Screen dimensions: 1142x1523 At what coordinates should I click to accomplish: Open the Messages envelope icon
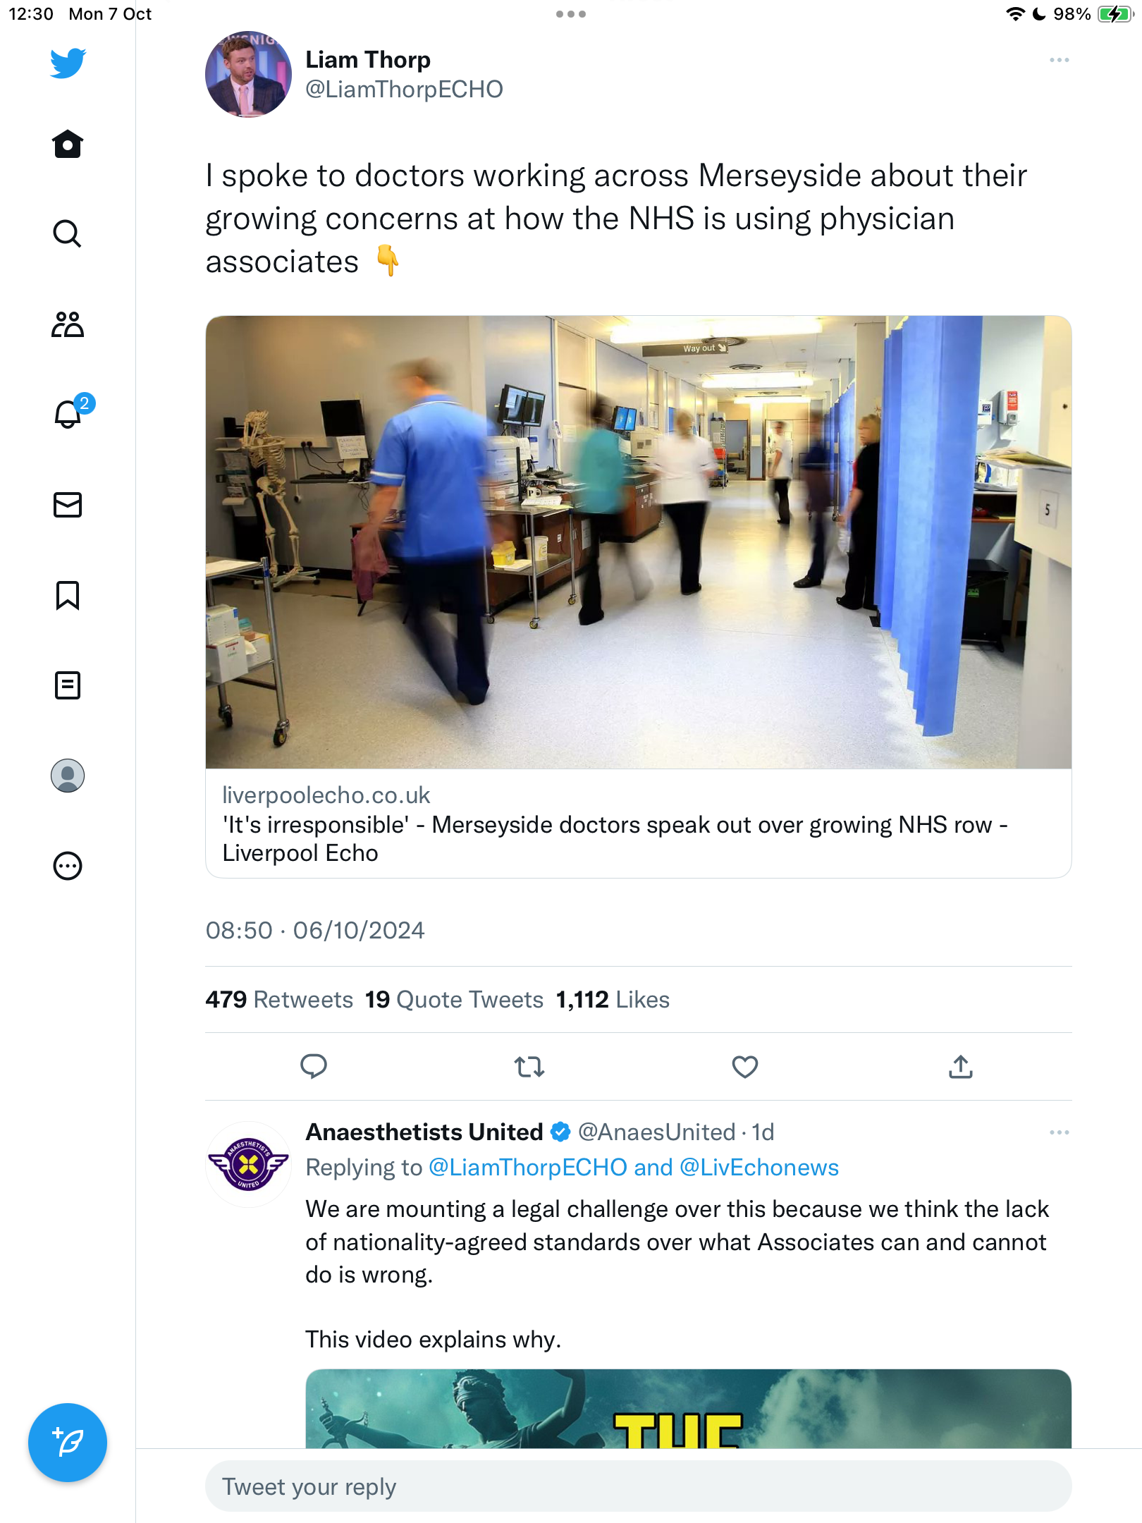68,505
